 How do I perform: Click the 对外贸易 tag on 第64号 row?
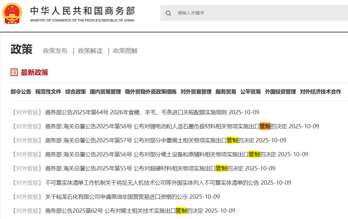coord(27,112)
